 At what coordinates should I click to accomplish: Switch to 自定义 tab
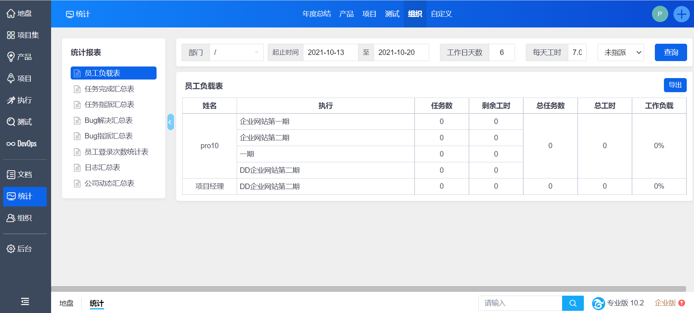[441, 14]
